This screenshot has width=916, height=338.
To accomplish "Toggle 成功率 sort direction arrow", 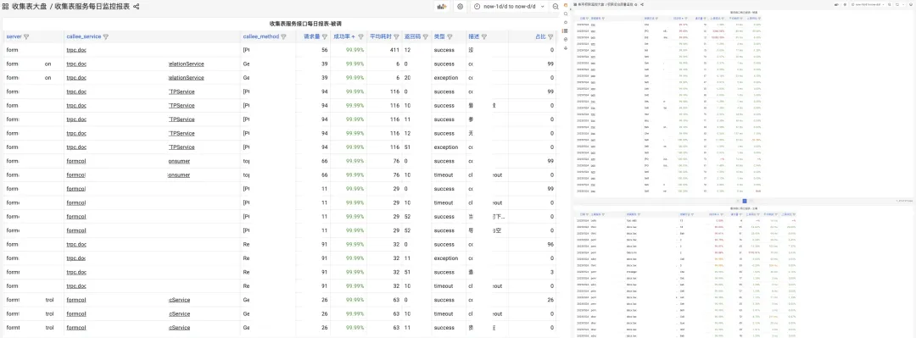I will click(353, 36).
